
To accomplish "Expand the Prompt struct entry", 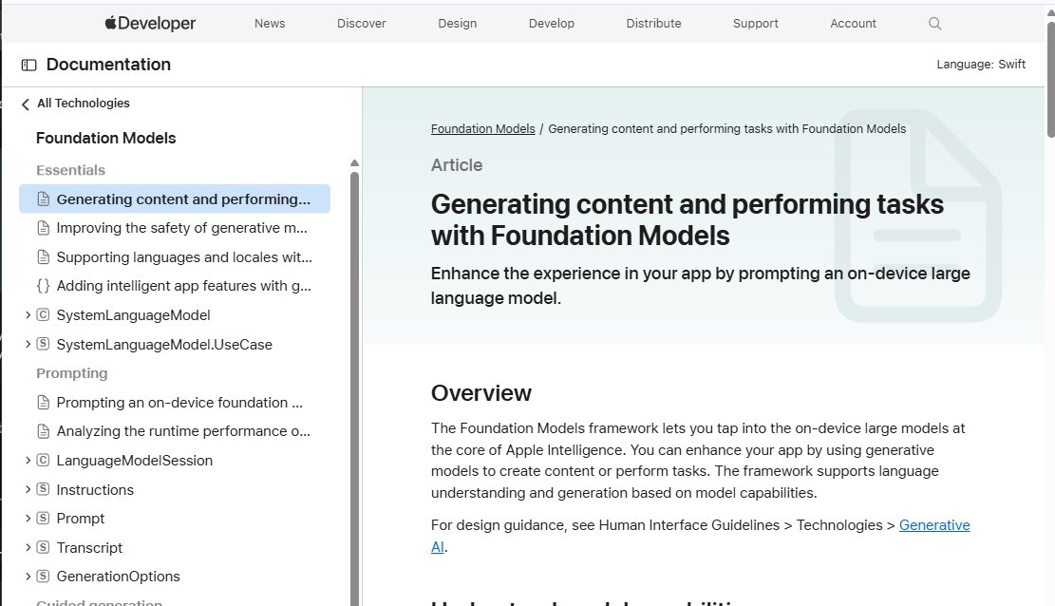I will (x=27, y=518).
